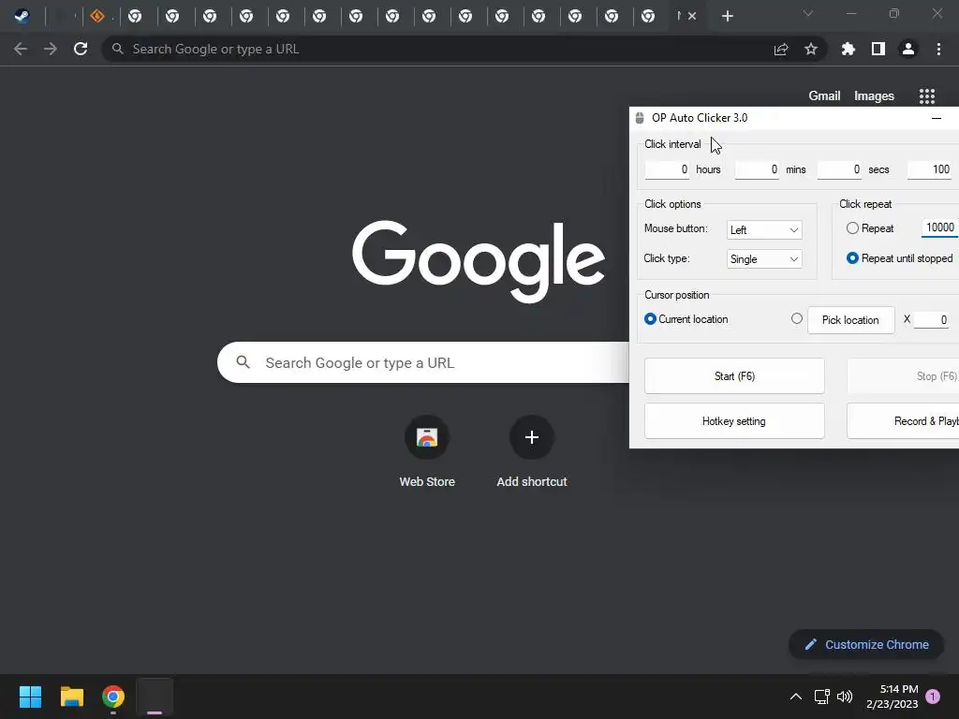The height and width of the screenshot is (719, 959).
Task: Click the OP Auto Clicker title bar mouse icon
Action: click(x=640, y=118)
